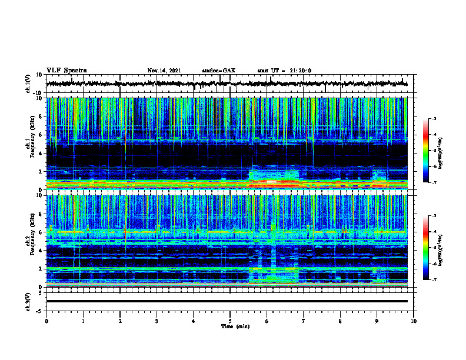Screen dimensions: 466x360
Task: Click the "8" kHz tick on ch.2 spectrogram
Action: tap(41, 214)
